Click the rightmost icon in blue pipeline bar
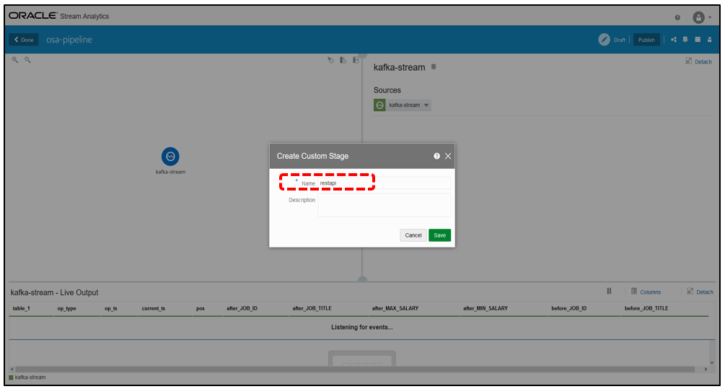The image size is (725, 389). tap(710, 40)
